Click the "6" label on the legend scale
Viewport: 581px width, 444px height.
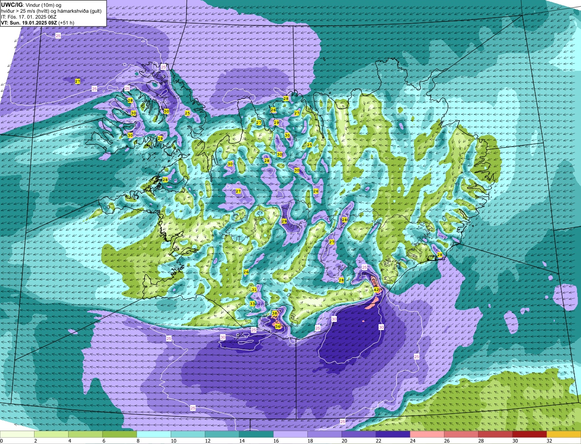(x=103, y=441)
